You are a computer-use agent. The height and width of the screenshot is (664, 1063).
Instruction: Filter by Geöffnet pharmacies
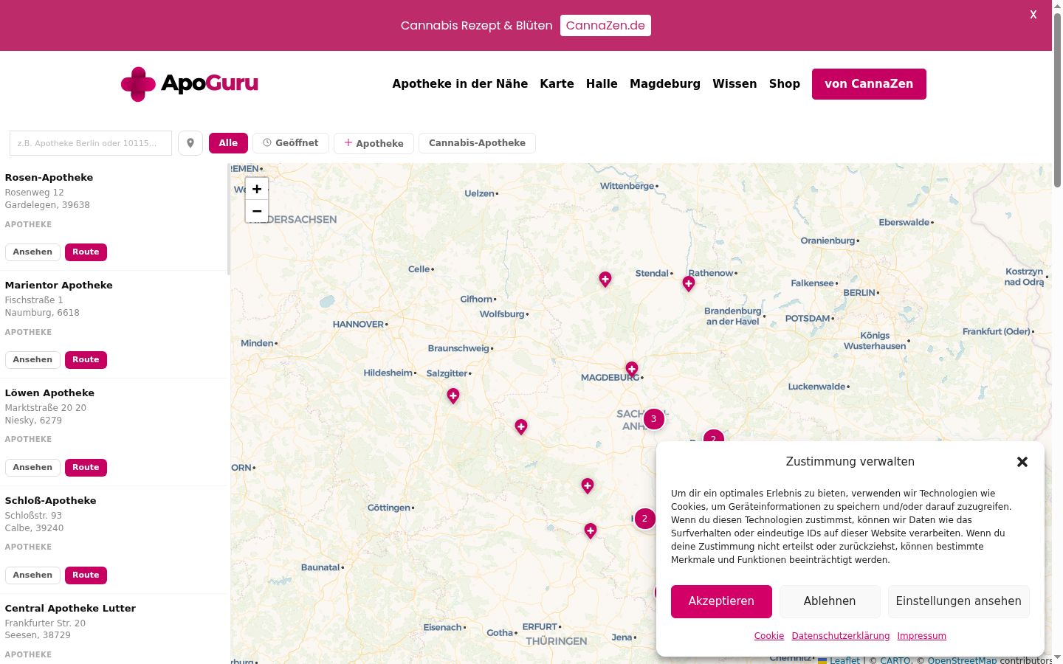point(291,143)
